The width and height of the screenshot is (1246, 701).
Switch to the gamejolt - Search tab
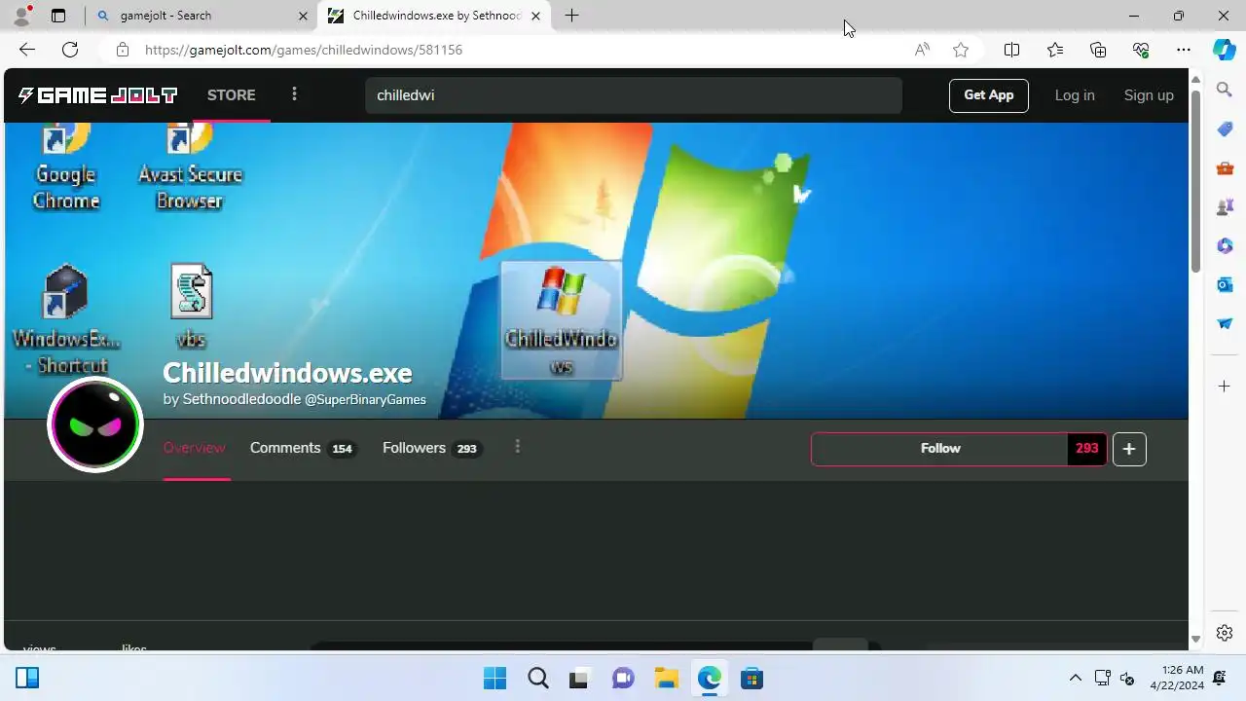click(200, 16)
